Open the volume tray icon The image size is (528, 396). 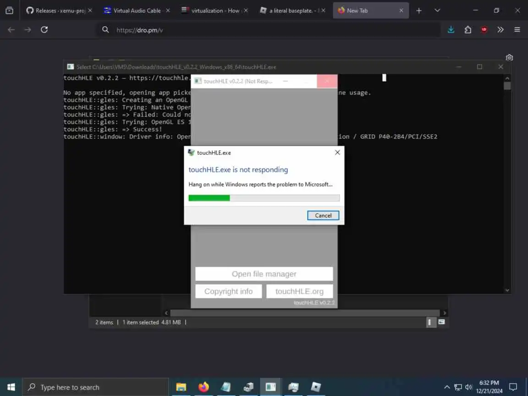[x=469, y=387]
